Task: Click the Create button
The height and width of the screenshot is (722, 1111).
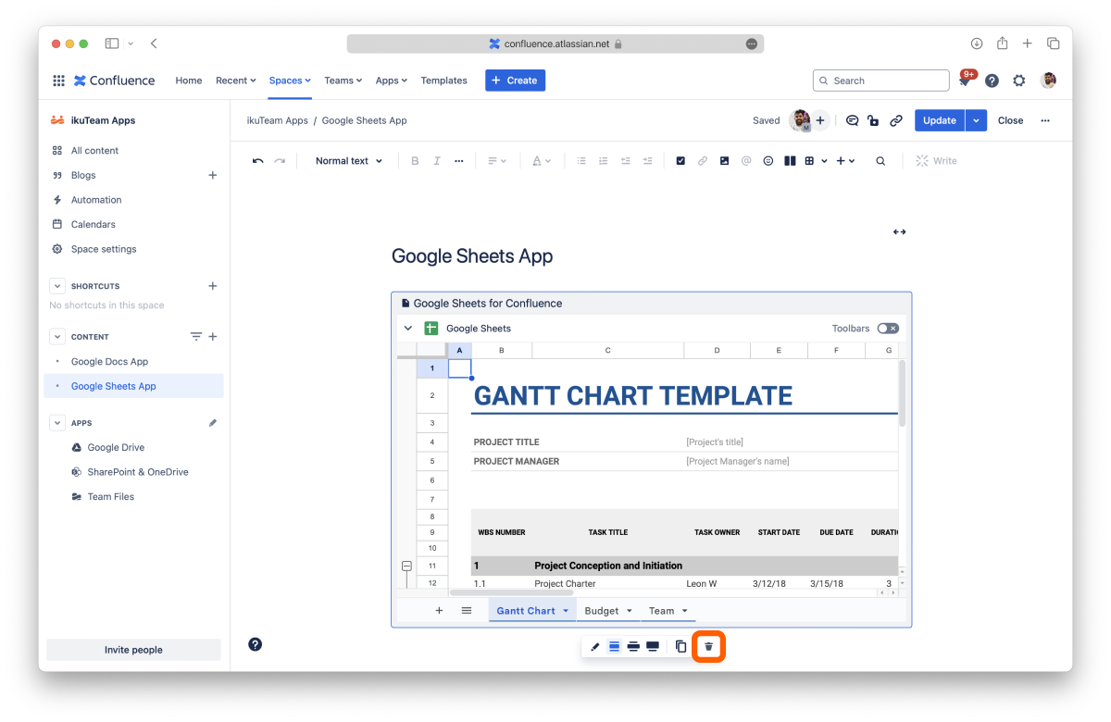Action: point(515,81)
